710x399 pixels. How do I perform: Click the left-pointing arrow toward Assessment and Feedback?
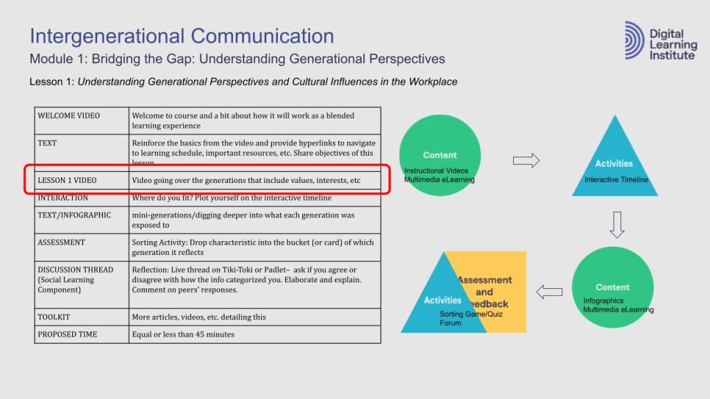pyautogui.click(x=550, y=292)
